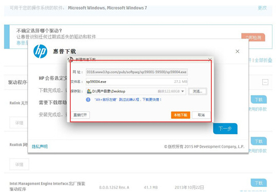Open the 保存到 location dropdown arrow

(183, 91)
